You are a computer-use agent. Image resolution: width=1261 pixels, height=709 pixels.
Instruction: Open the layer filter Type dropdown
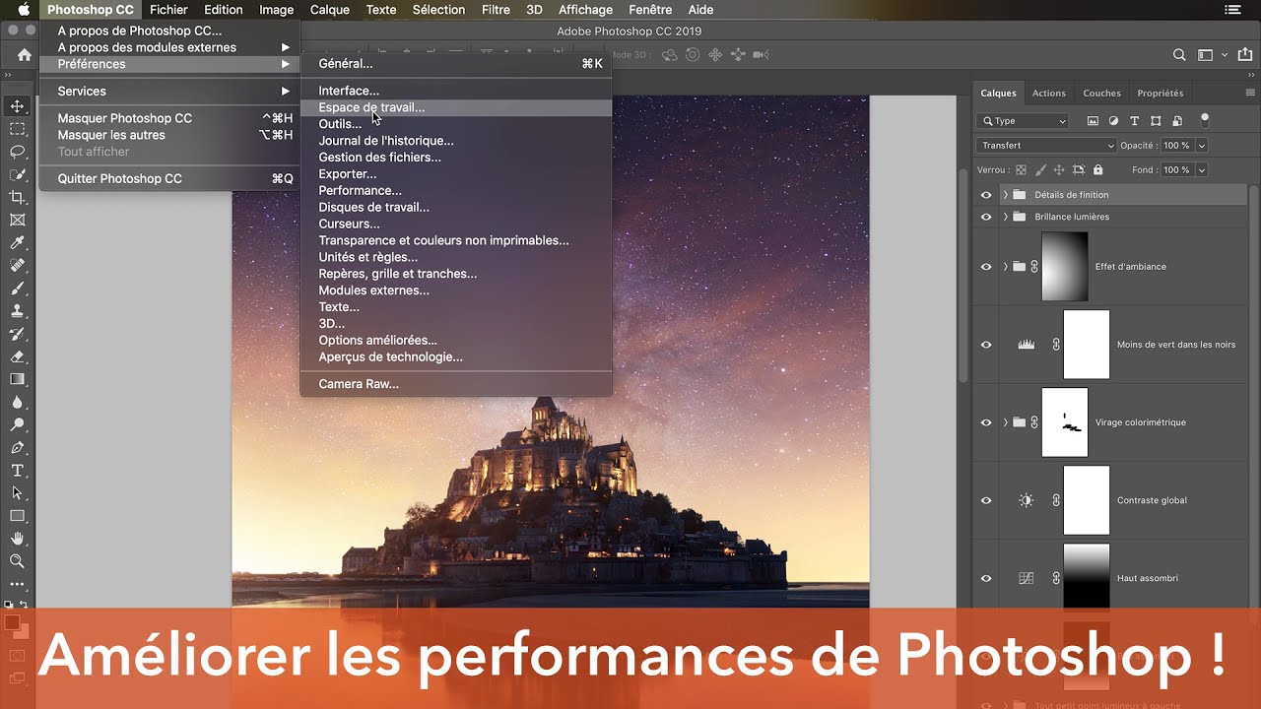tap(1023, 121)
